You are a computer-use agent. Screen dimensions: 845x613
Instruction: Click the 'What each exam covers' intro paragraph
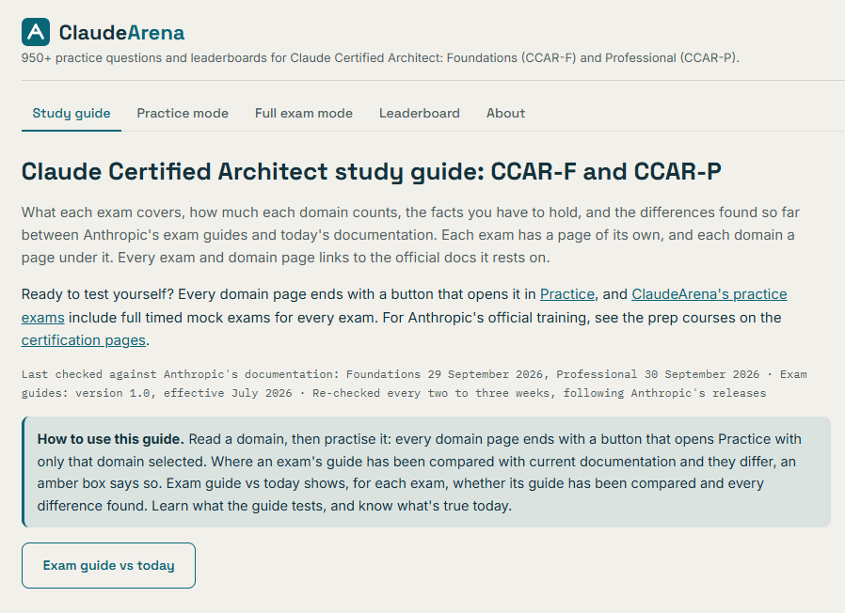point(410,235)
